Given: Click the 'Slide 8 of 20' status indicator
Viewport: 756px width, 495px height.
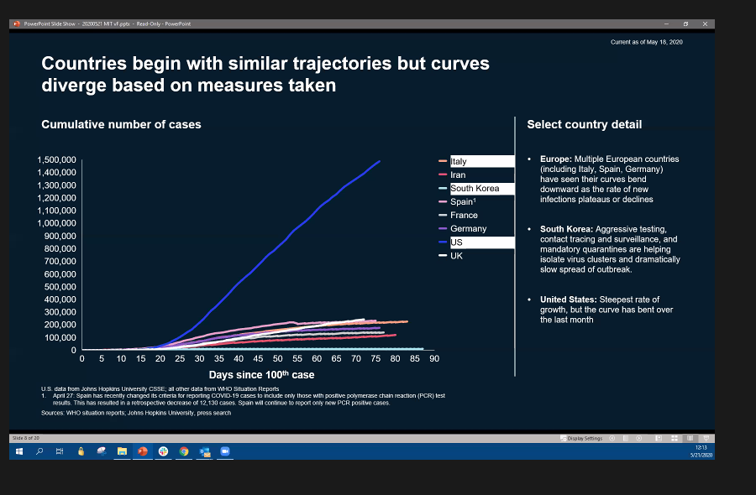Looking at the screenshot, I should coord(25,438).
